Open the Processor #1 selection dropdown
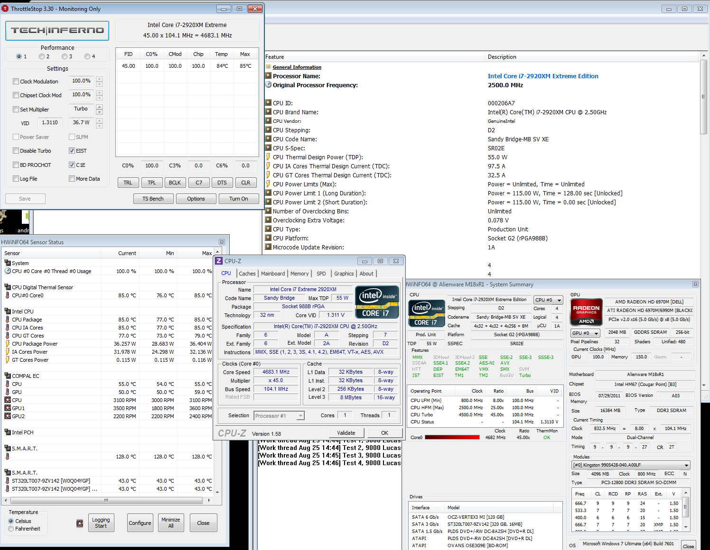This screenshot has height=550, width=710. pos(279,416)
